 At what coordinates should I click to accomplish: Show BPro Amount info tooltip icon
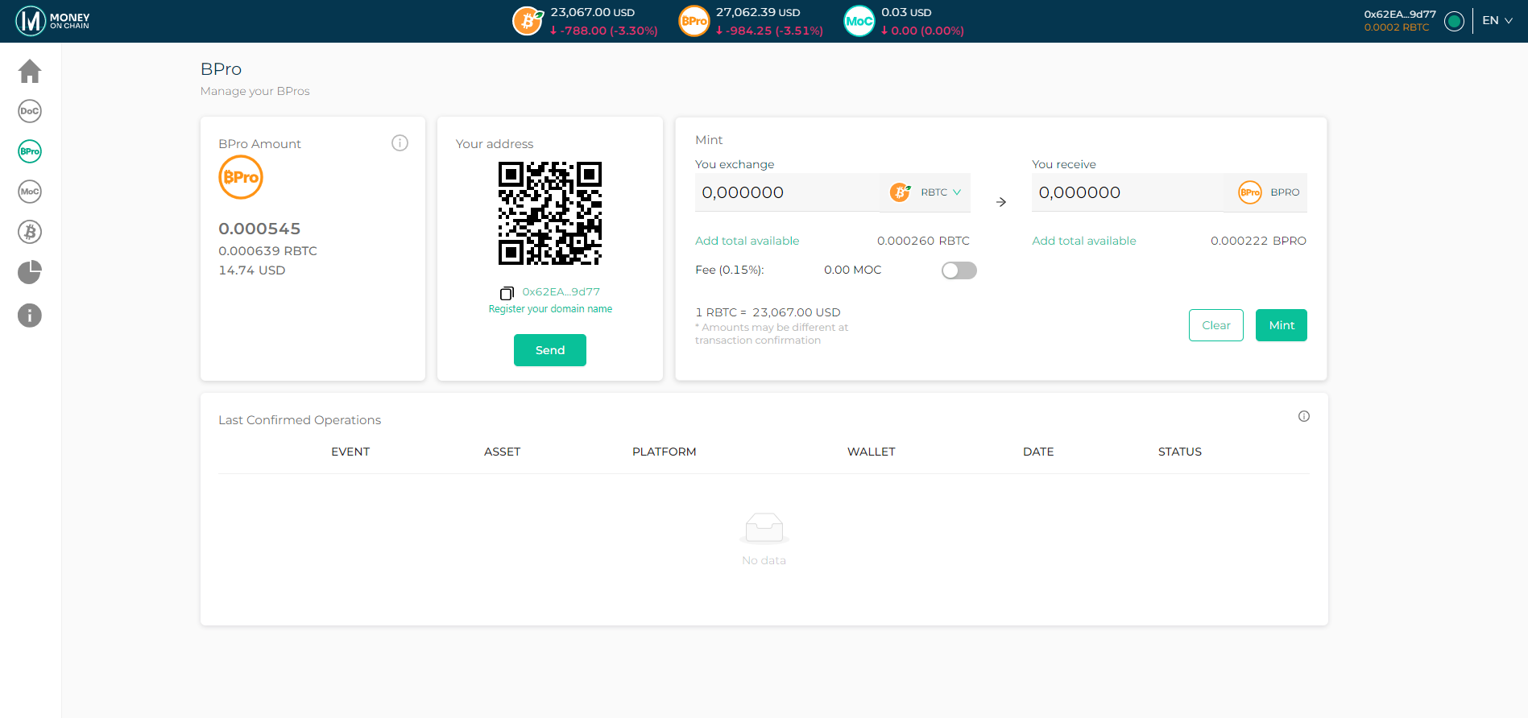[x=400, y=143]
